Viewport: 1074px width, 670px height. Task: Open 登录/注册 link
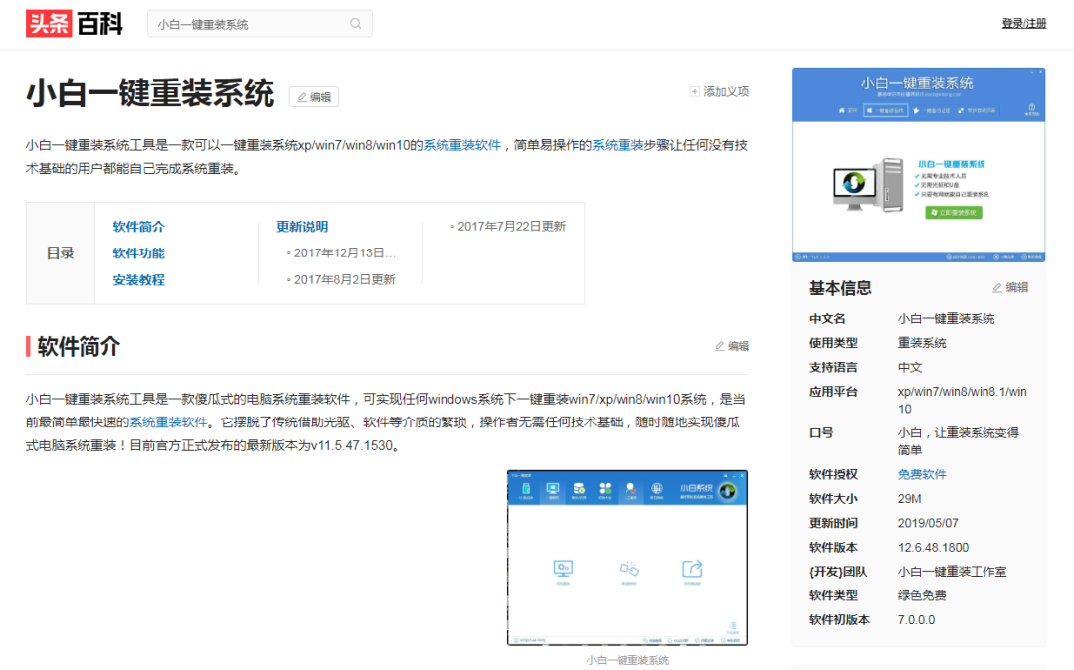tap(1024, 23)
